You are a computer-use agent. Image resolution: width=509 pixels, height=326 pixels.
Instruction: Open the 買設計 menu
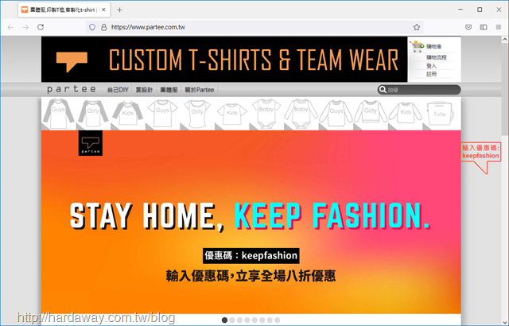point(144,90)
